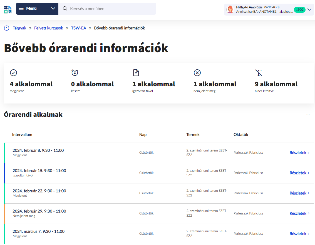Viewport: 315px width, 245px height.
Task: Click the clock icon before the breadcrumb trail
Action: (x=6, y=28)
